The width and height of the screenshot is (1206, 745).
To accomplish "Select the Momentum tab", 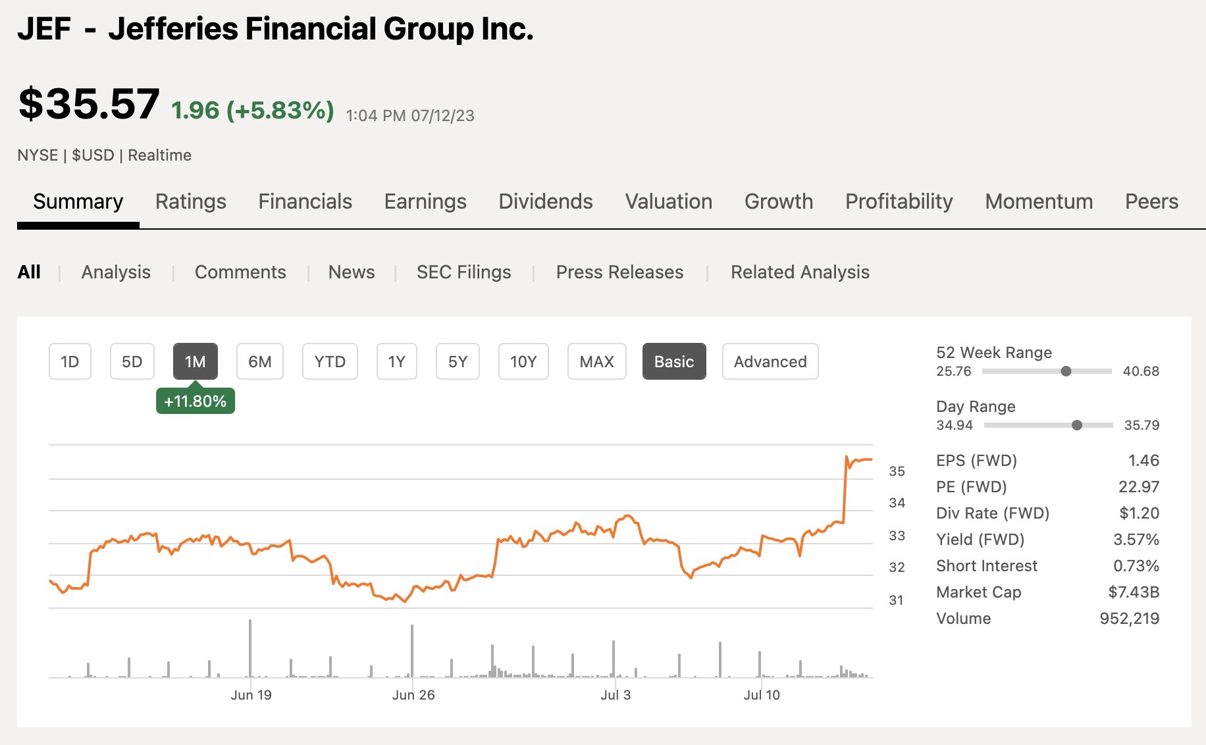I will (1038, 201).
